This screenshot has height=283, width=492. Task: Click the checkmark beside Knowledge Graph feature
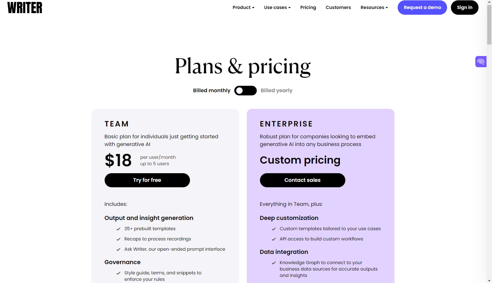click(274, 263)
